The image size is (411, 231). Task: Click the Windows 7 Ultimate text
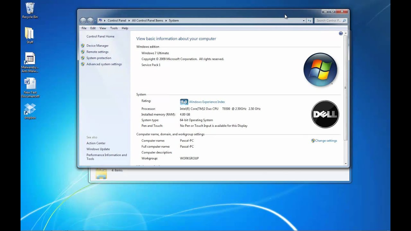tap(155, 53)
